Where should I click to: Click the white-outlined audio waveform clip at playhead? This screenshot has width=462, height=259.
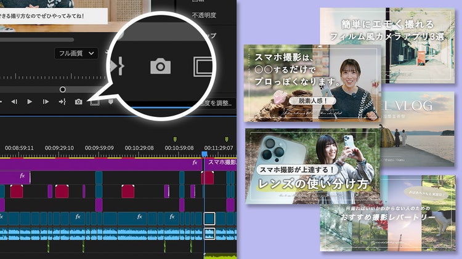(209, 234)
